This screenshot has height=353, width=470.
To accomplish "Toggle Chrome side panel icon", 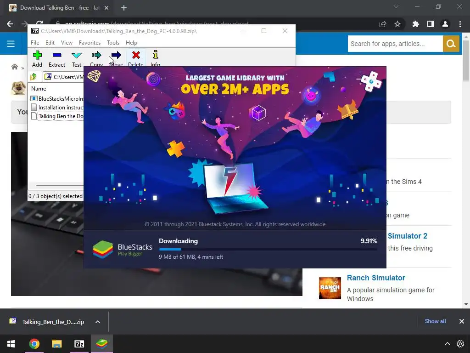I will tap(431, 24).
